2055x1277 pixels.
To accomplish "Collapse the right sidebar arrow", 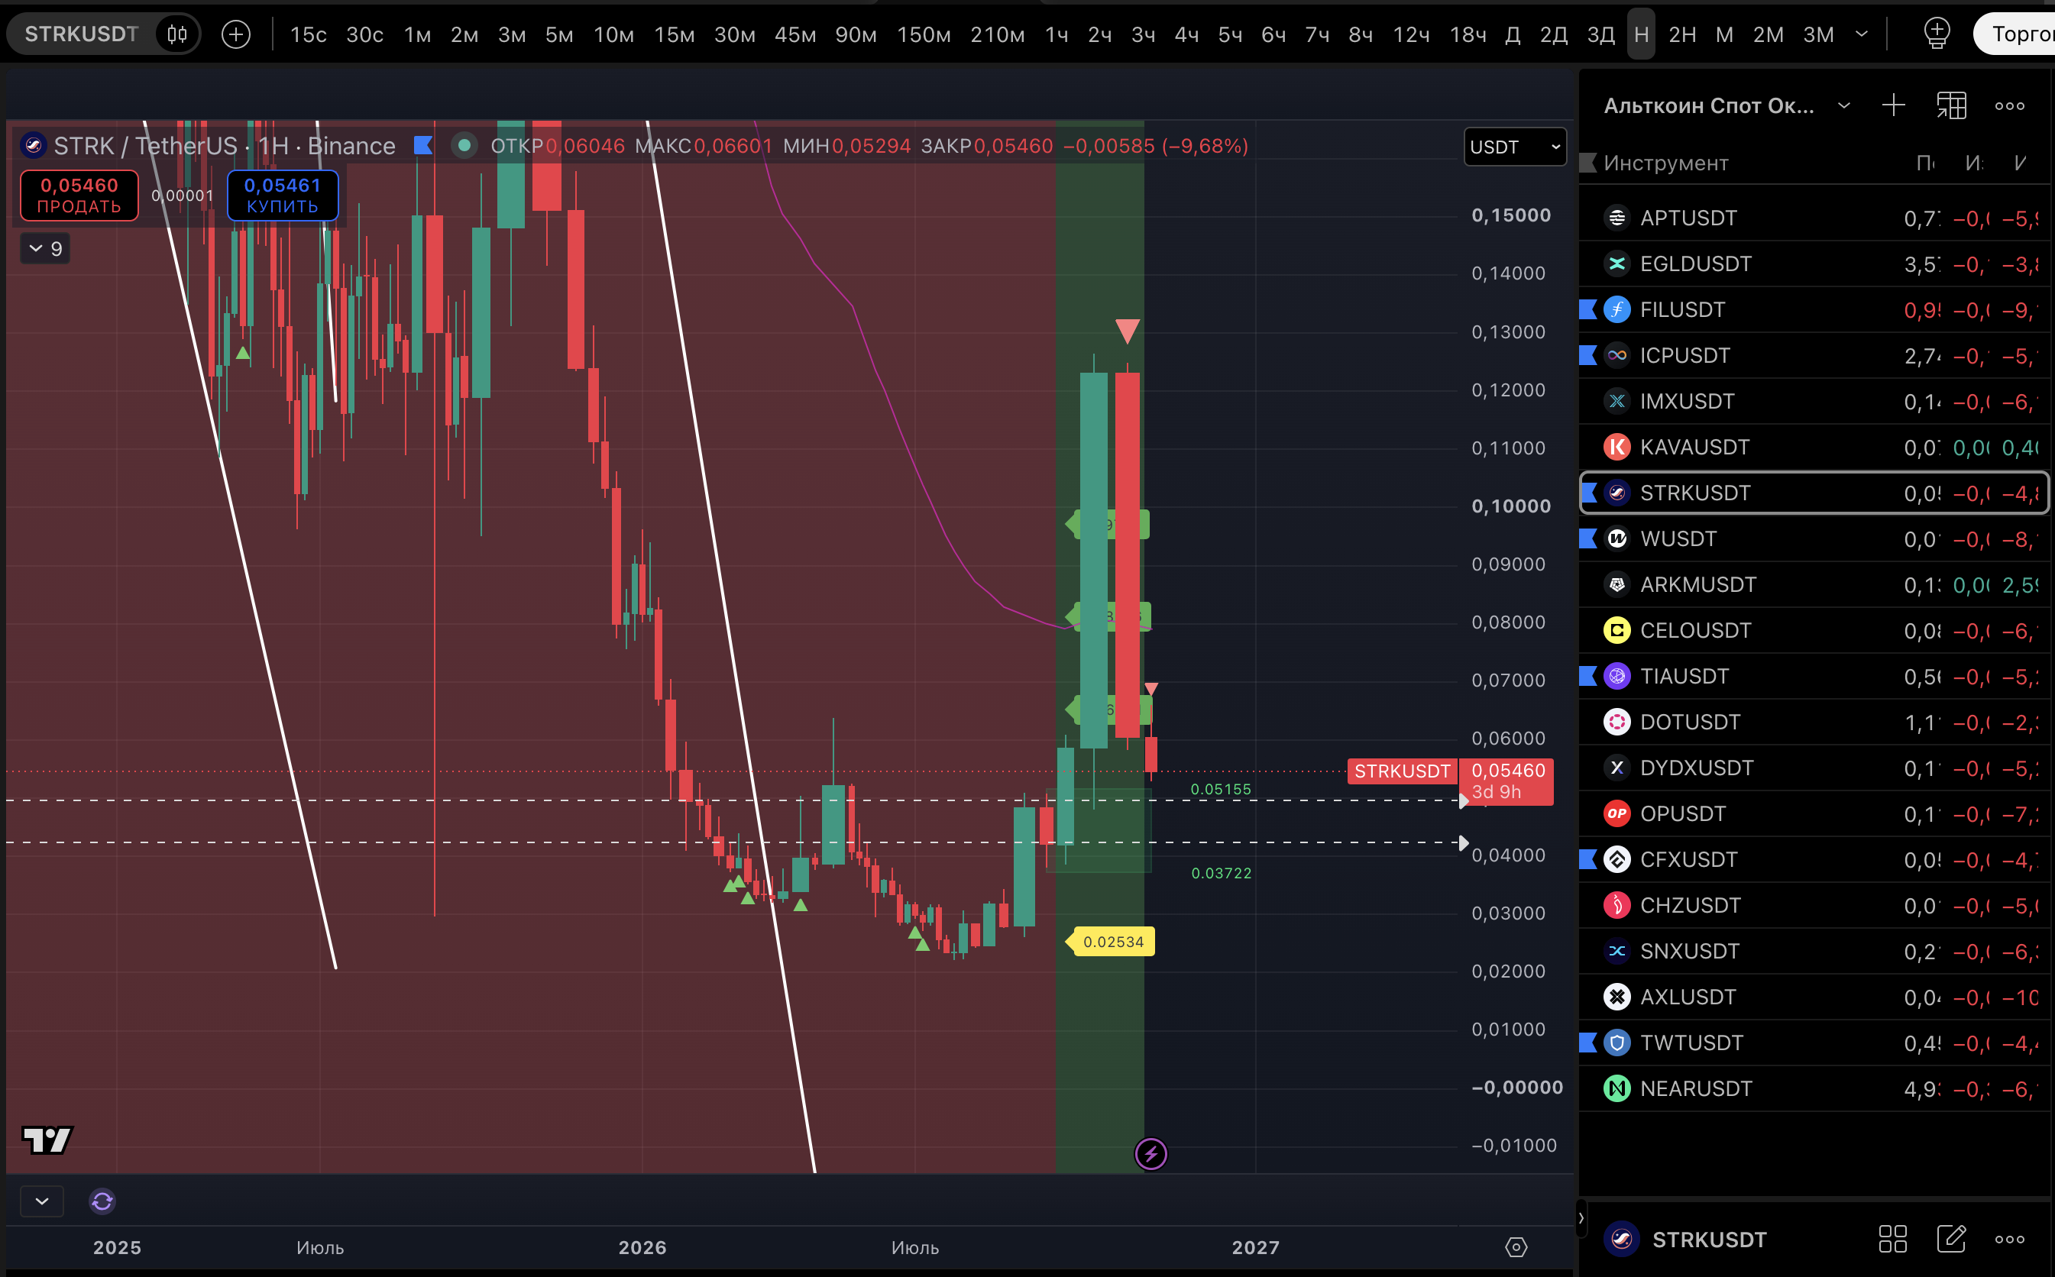I will pyautogui.click(x=1581, y=1218).
